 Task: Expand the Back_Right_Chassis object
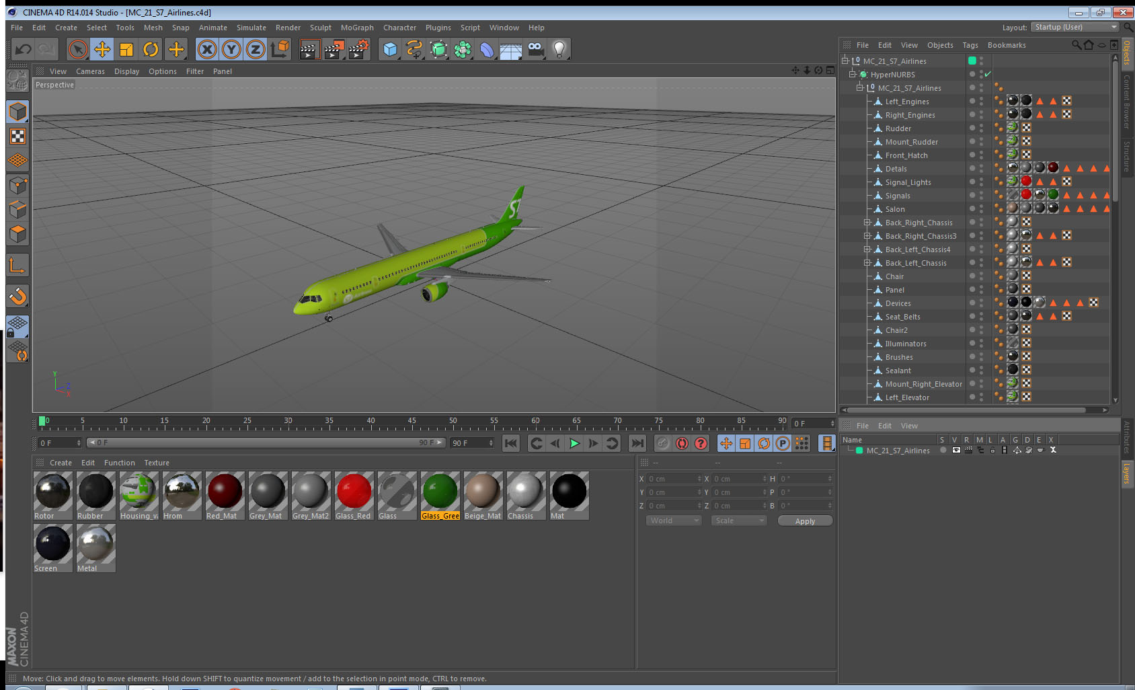click(x=867, y=222)
